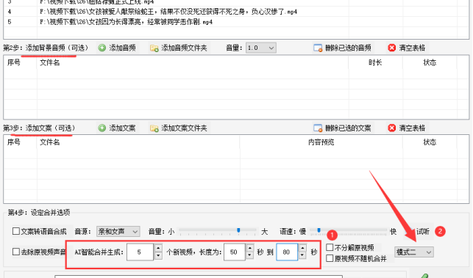Enable 文案转语音合成 checkbox
This screenshot has width=473, height=278.
tap(16, 231)
